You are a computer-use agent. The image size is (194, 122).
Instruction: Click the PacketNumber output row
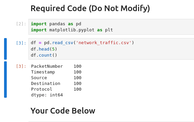click(56, 66)
